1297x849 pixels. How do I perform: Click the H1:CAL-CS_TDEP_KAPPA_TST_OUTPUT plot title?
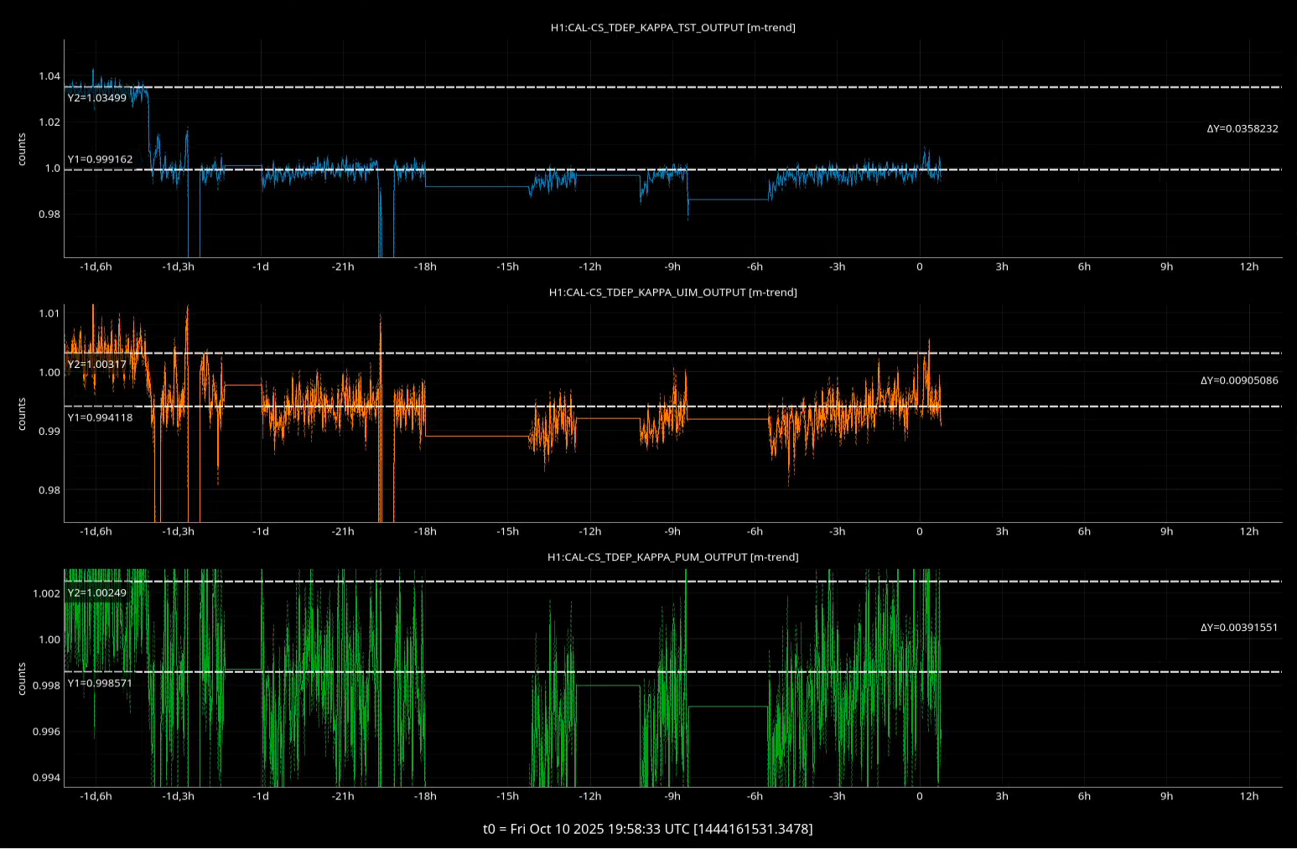[672, 28]
